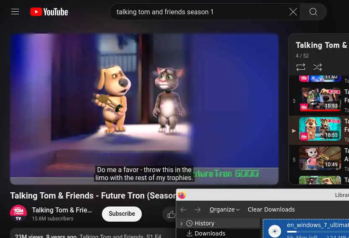
Task: Clear the search box text
Action: tap(293, 12)
